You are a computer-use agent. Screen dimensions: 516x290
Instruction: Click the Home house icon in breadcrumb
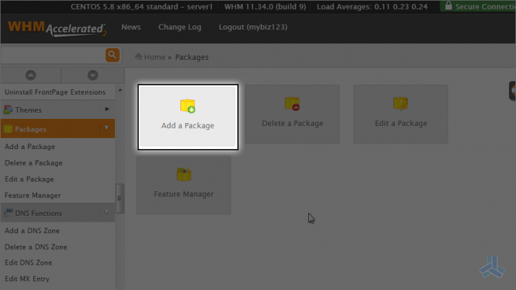[138, 56]
